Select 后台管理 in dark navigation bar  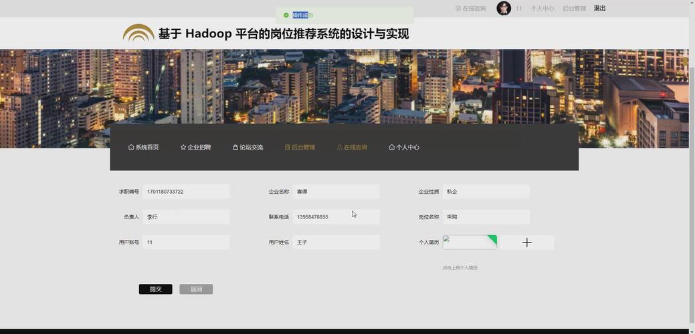coord(300,147)
